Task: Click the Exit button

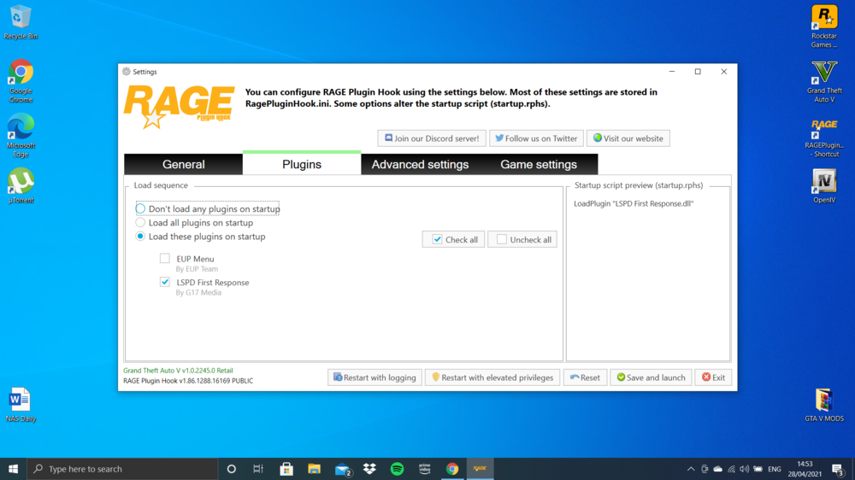Action: pos(713,377)
